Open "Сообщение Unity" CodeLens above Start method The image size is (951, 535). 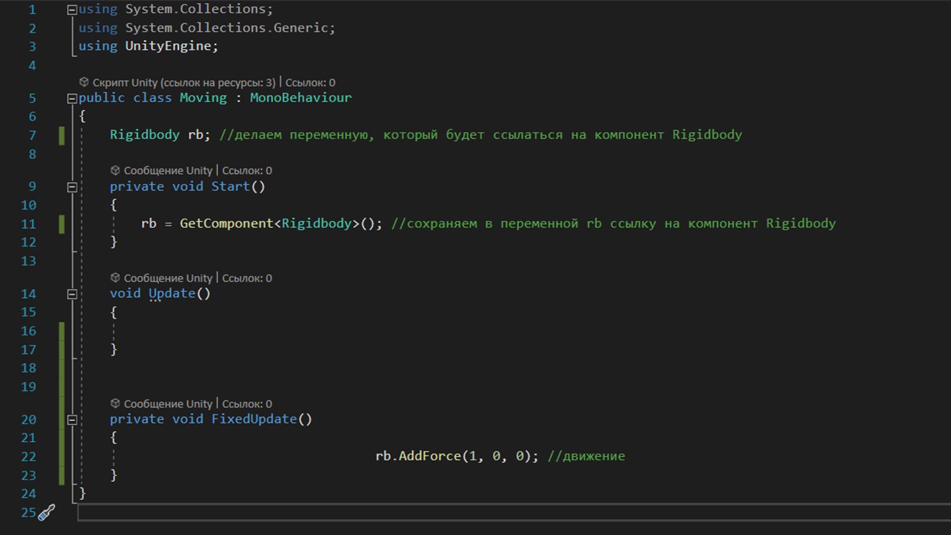[168, 171]
